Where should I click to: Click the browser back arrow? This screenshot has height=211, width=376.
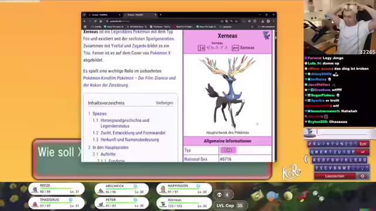tap(85, 21)
